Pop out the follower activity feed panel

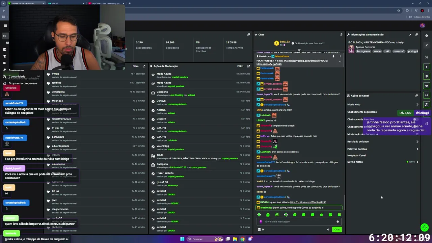point(144,66)
